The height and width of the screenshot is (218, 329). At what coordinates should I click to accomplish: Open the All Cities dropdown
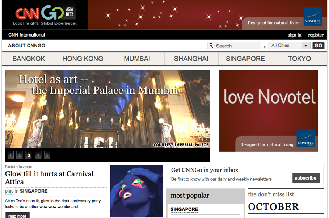pos(288,45)
